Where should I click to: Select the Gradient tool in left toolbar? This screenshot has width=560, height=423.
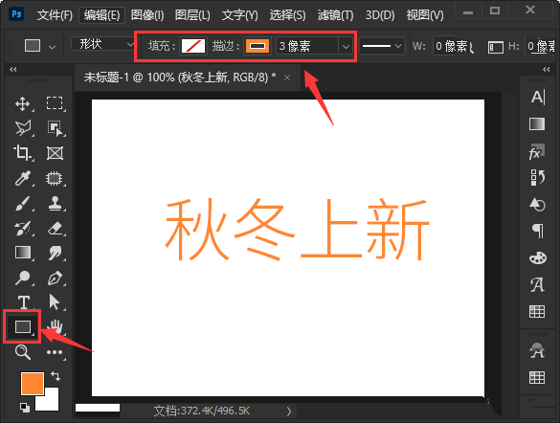point(23,253)
